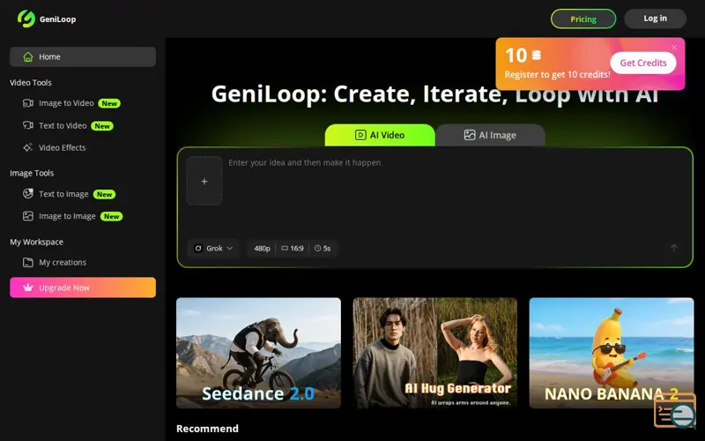Click the Video Tools section heading
The width and height of the screenshot is (705, 441).
point(31,82)
